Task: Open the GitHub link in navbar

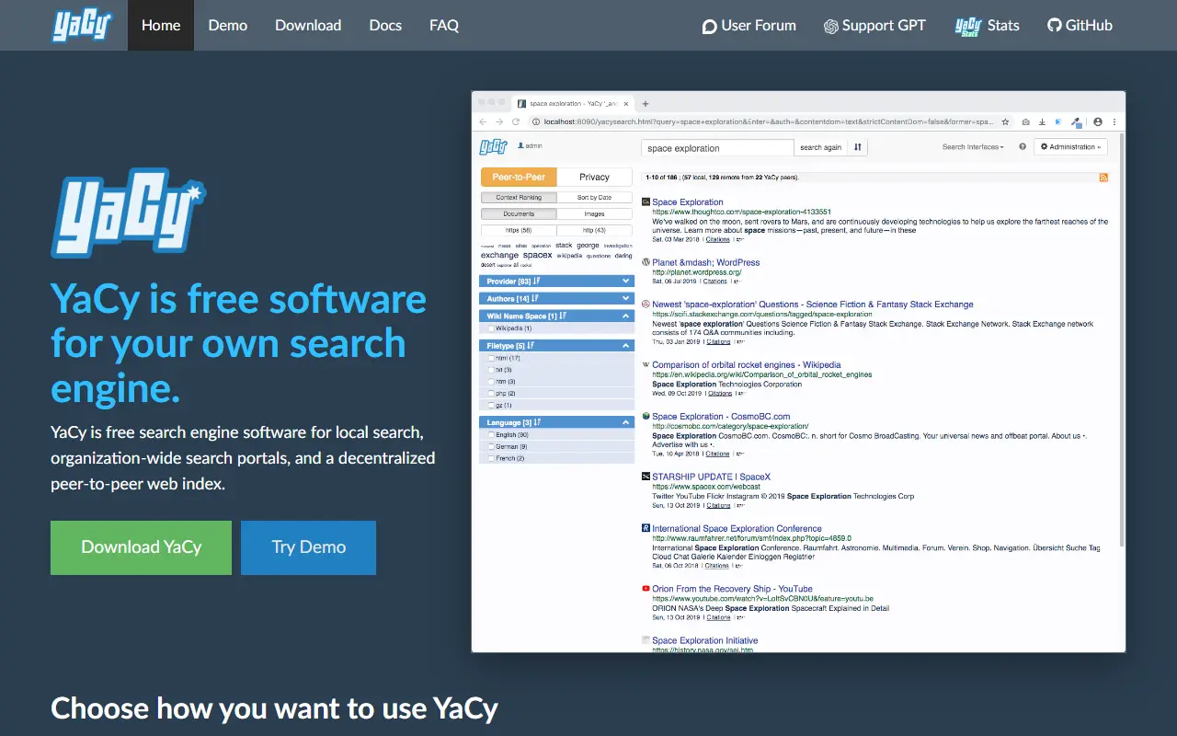Action: (x=1080, y=26)
